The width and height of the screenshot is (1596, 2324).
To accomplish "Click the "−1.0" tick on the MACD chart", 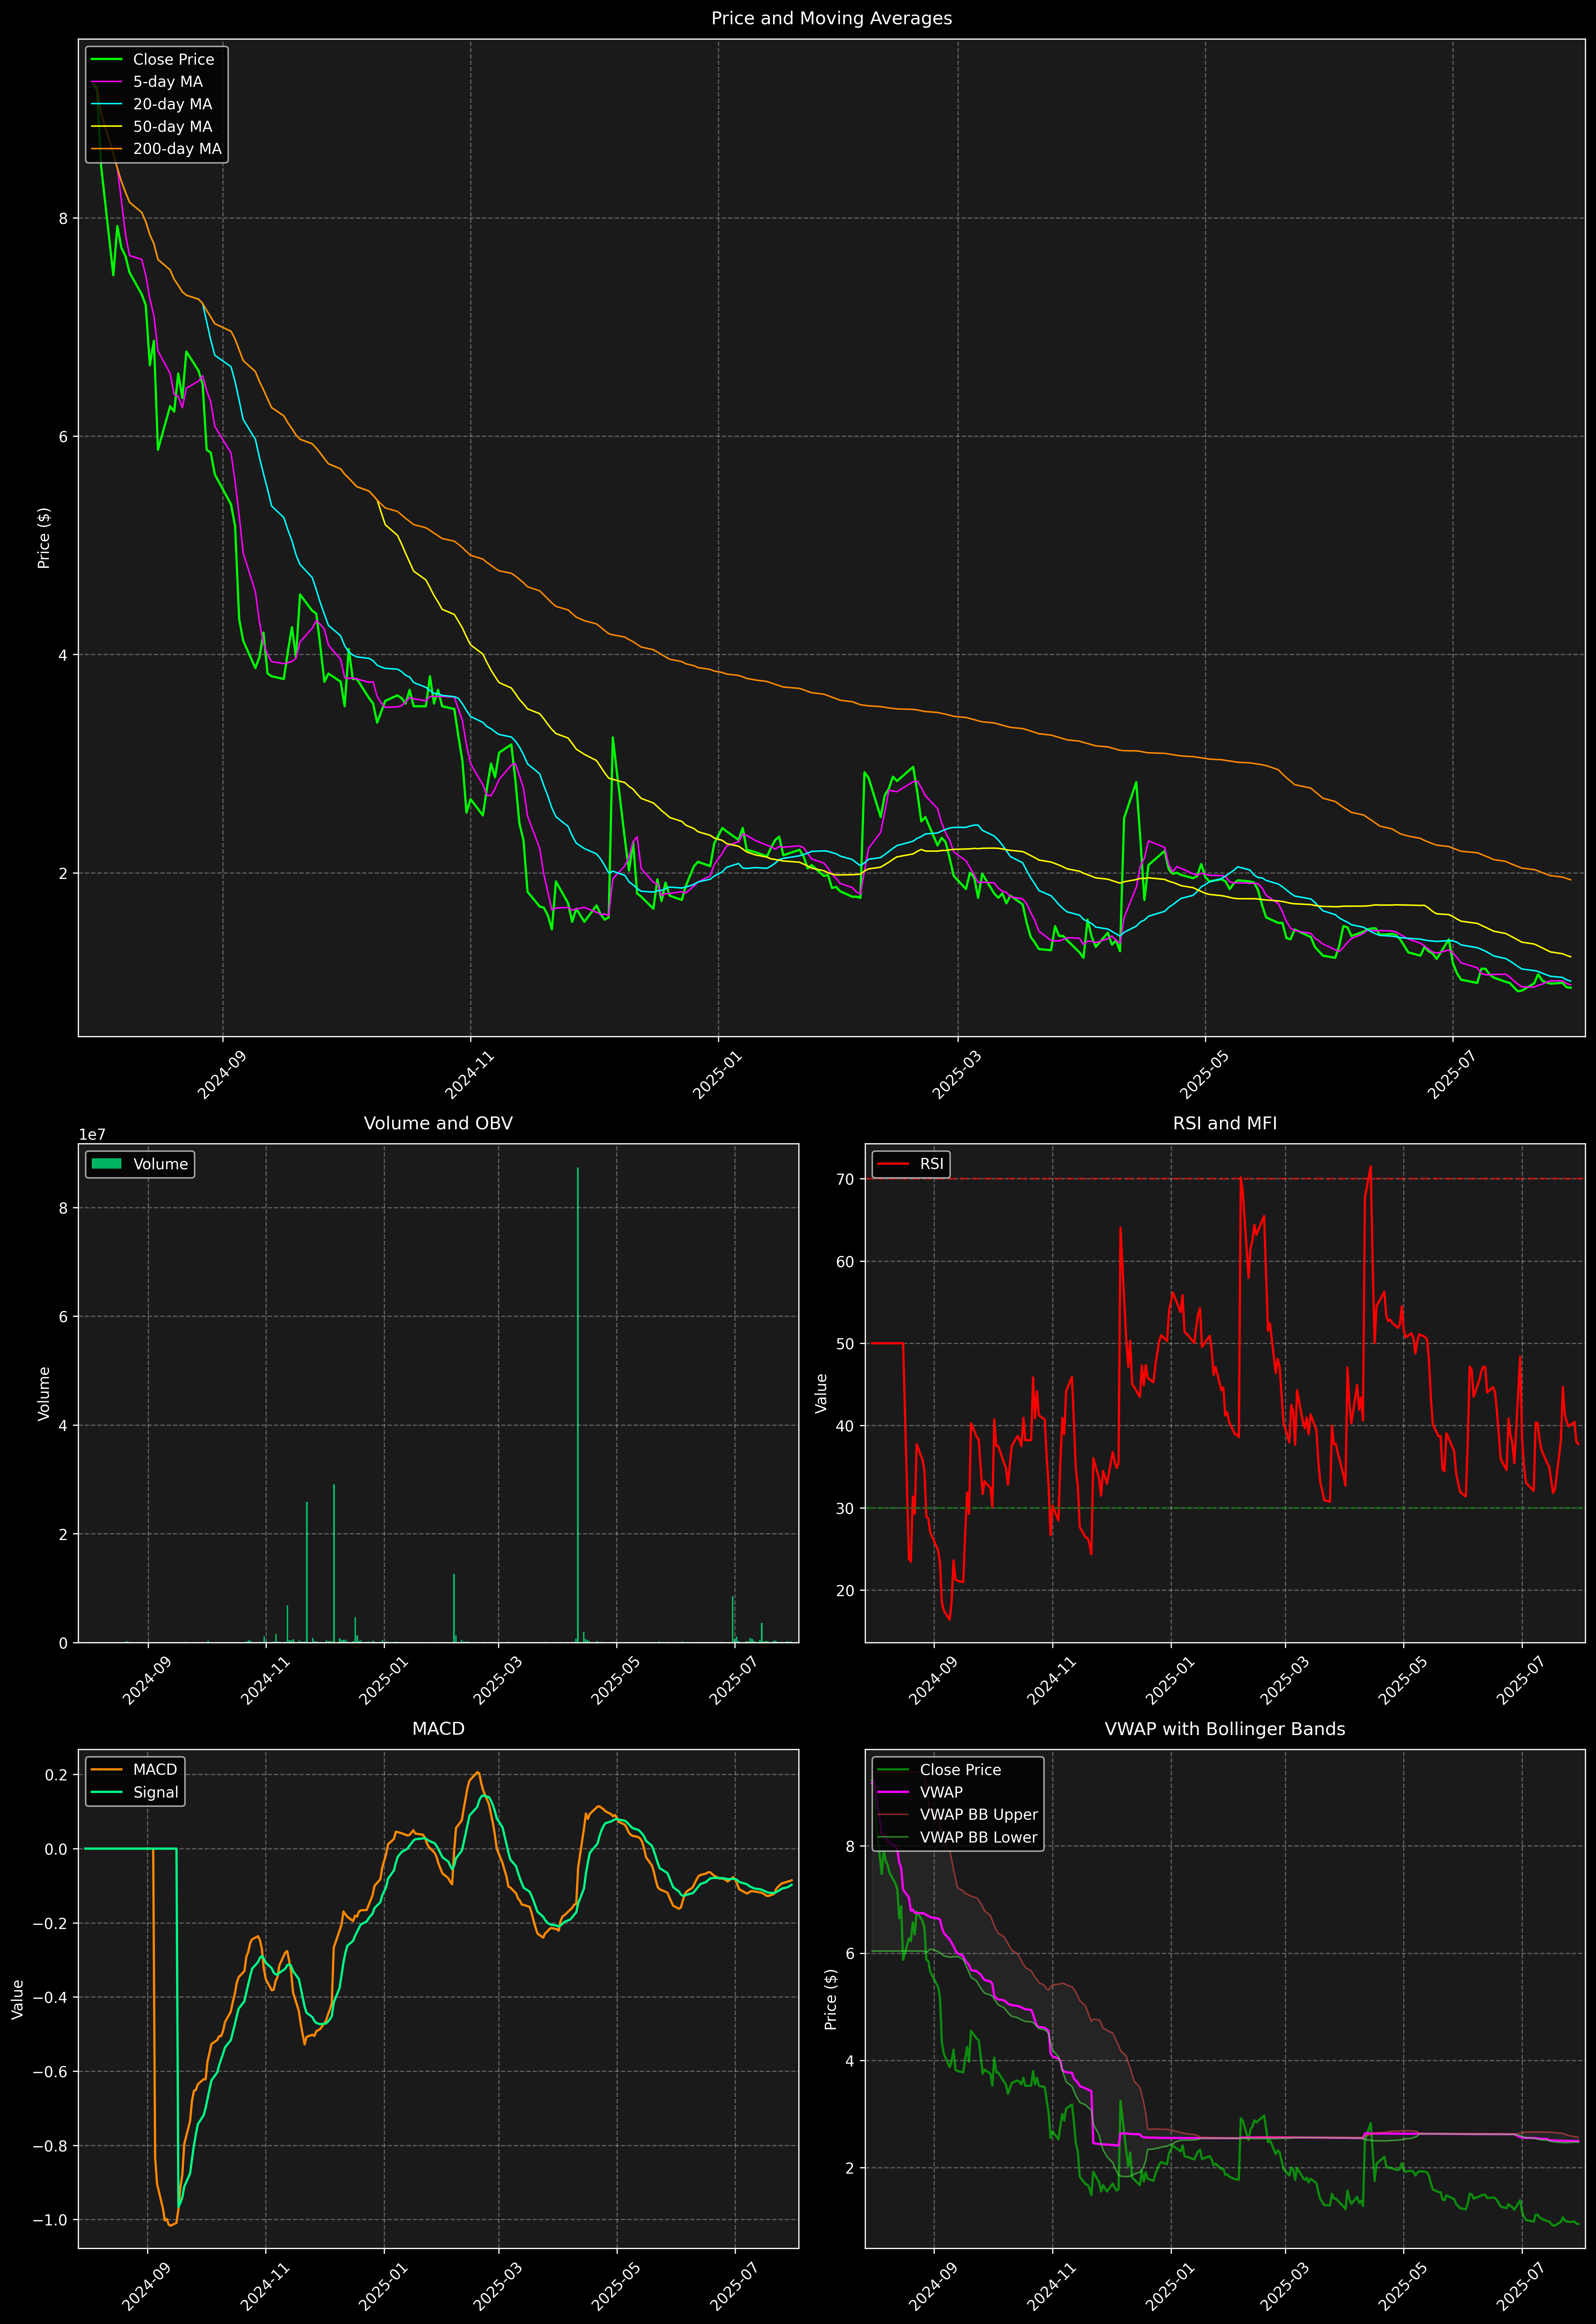I will click(50, 2220).
